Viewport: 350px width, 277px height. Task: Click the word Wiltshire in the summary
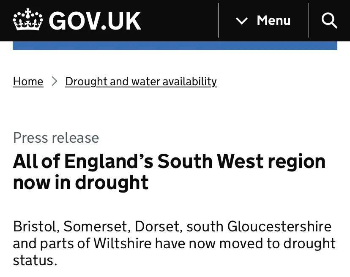123,243
